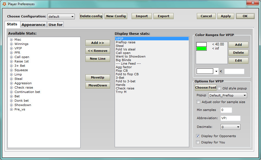Select the white < 40.00 color swatch
The image size is (261, 160).
(201, 44)
